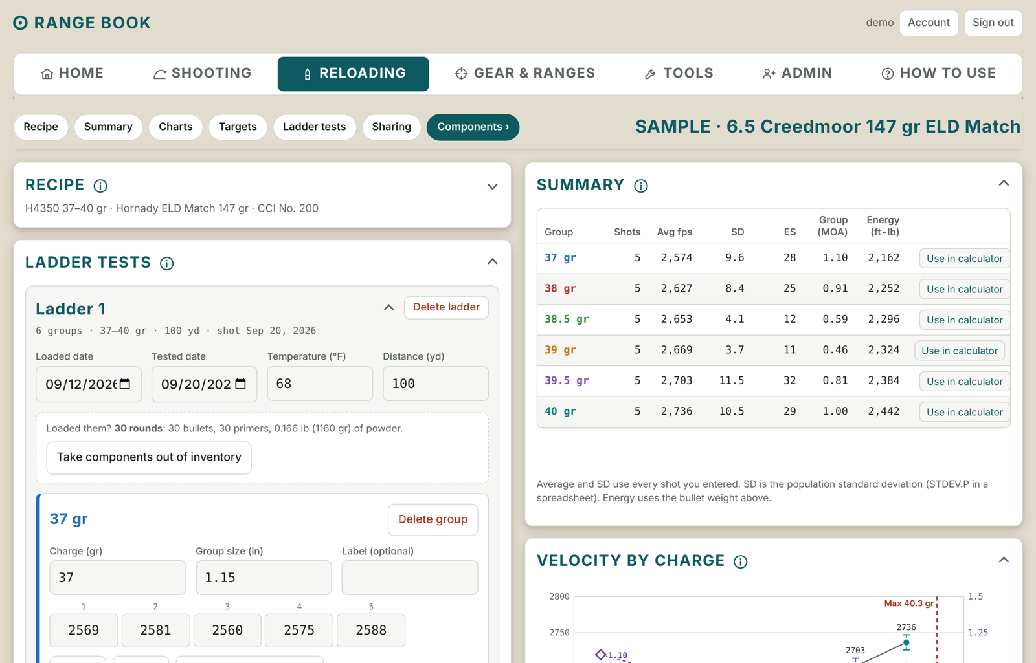Select the Reloading tab
Image resolution: width=1036 pixels, height=663 pixels.
[353, 74]
